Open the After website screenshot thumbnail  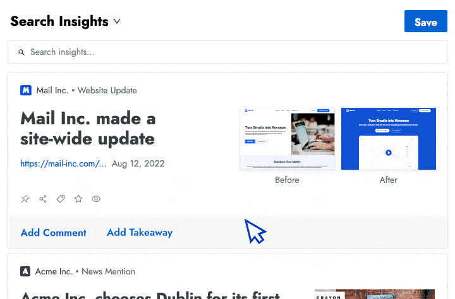[x=389, y=139]
